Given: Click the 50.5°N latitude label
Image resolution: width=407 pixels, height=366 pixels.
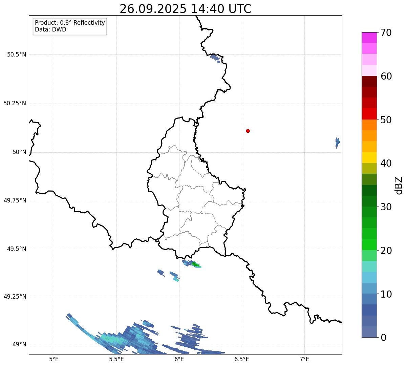Looking at the screenshot, I should [17, 55].
